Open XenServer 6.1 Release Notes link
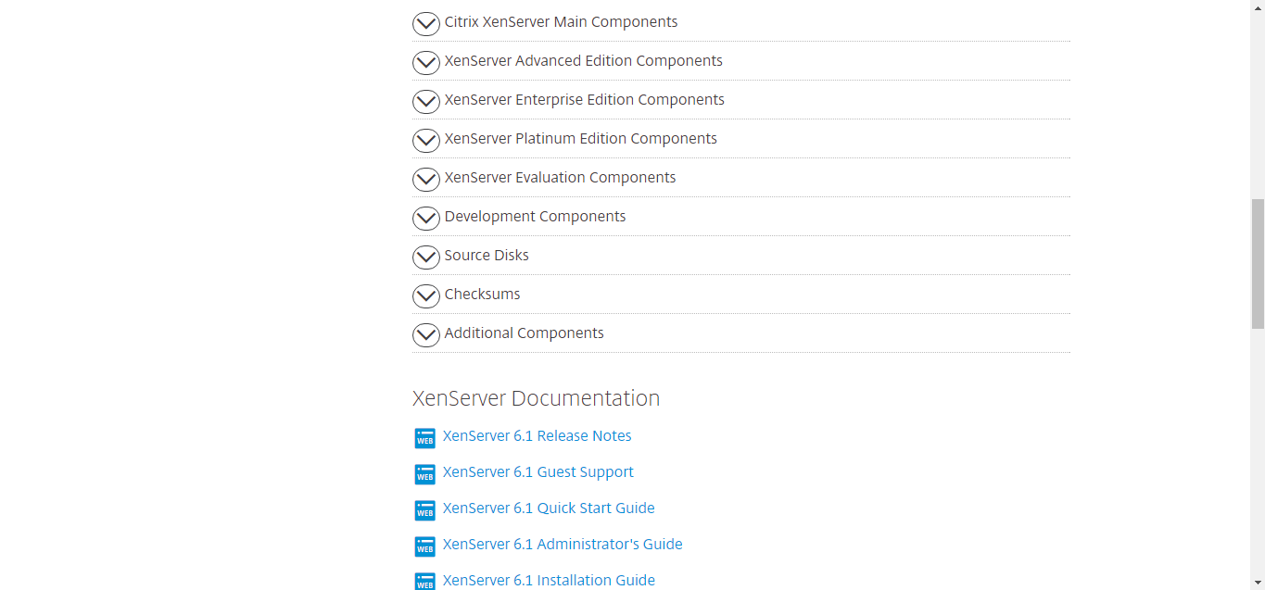 (x=538, y=436)
